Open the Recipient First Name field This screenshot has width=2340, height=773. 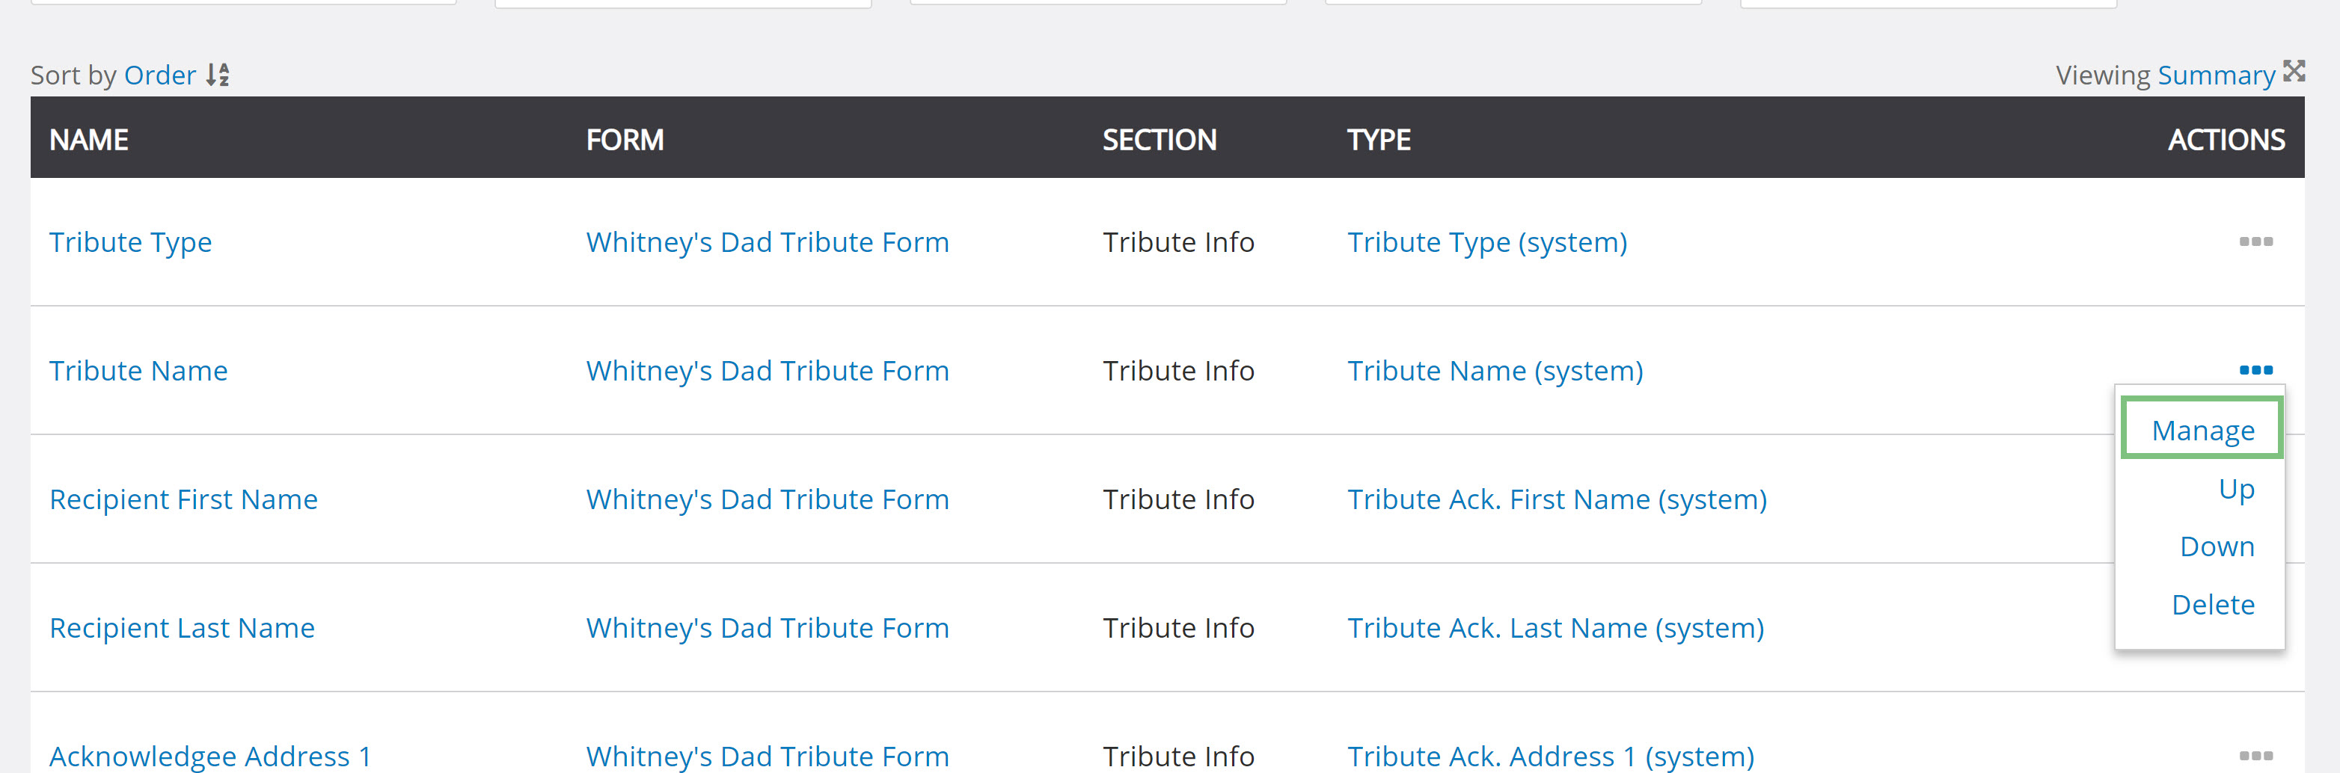pos(183,499)
